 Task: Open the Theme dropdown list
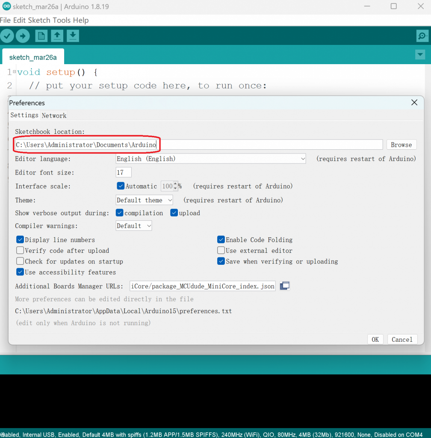tap(145, 200)
